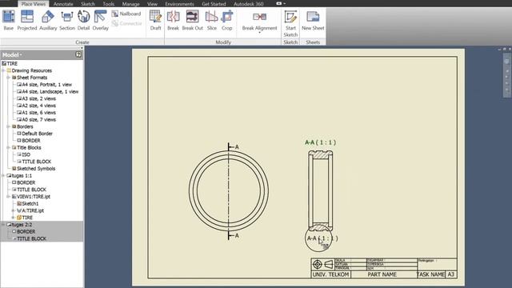The image size is (512, 288).
Task: Open the Model browser dropdown
Action: tap(12, 54)
